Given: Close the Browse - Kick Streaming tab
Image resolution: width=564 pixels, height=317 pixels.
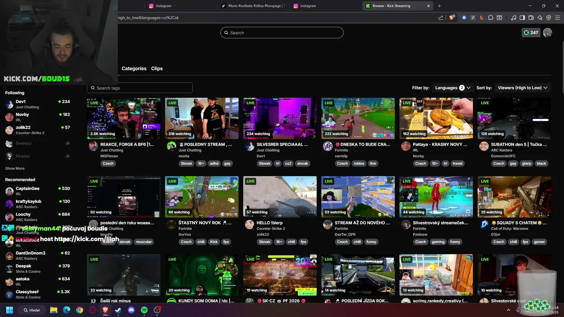Looking at the screenshot, I should 428,6.
